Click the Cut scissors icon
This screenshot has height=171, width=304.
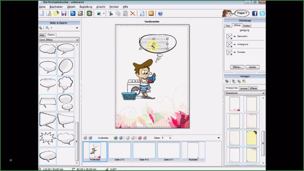click(111, 13)
